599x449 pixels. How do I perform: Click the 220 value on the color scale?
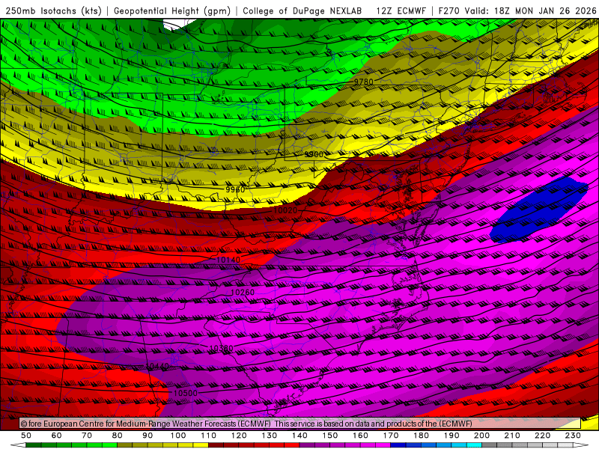point(542,436)
